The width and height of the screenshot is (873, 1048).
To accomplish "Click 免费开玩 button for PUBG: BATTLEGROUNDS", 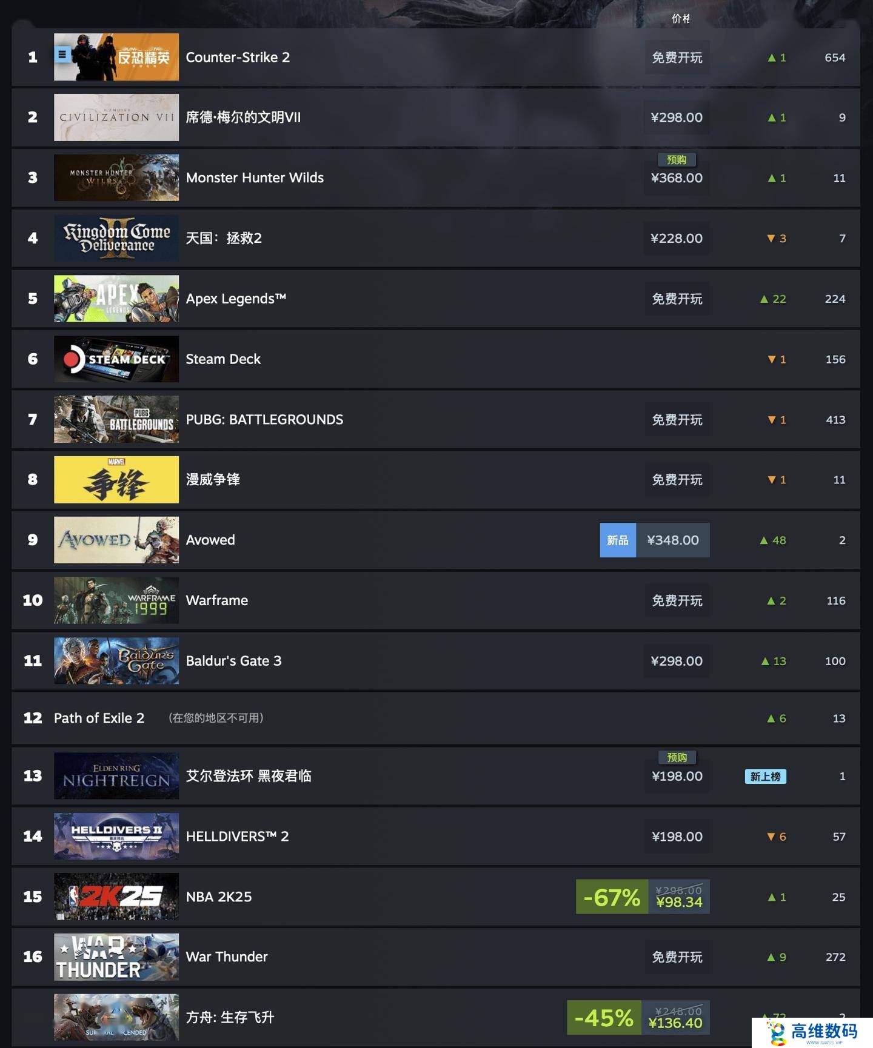I will [x=677, y=420].
